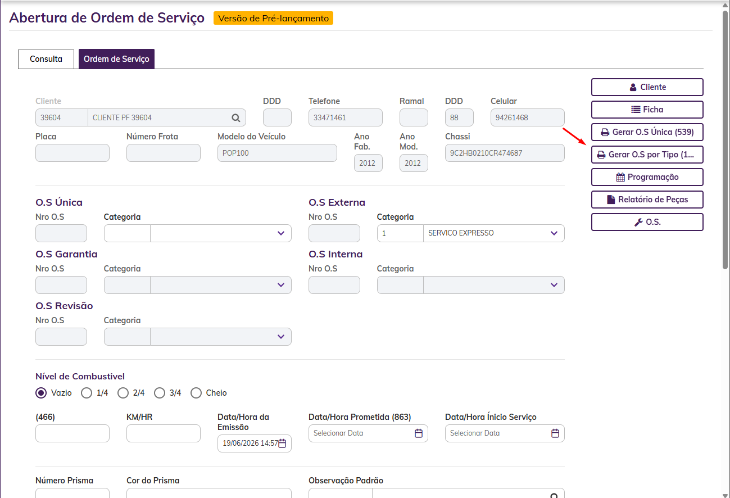Select 3/4 fuel level radio

(x=160, y=393)
